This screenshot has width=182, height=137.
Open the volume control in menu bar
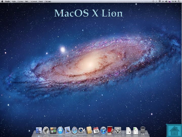166,2
